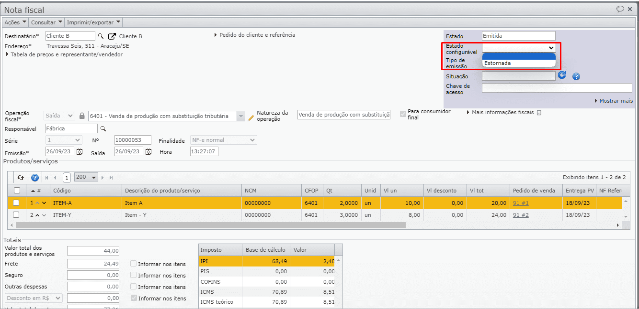The width and height of the screenshot is (639, 309).
Task: Toggle Informar nos itens for Desconto
Action: coord(134,298)
